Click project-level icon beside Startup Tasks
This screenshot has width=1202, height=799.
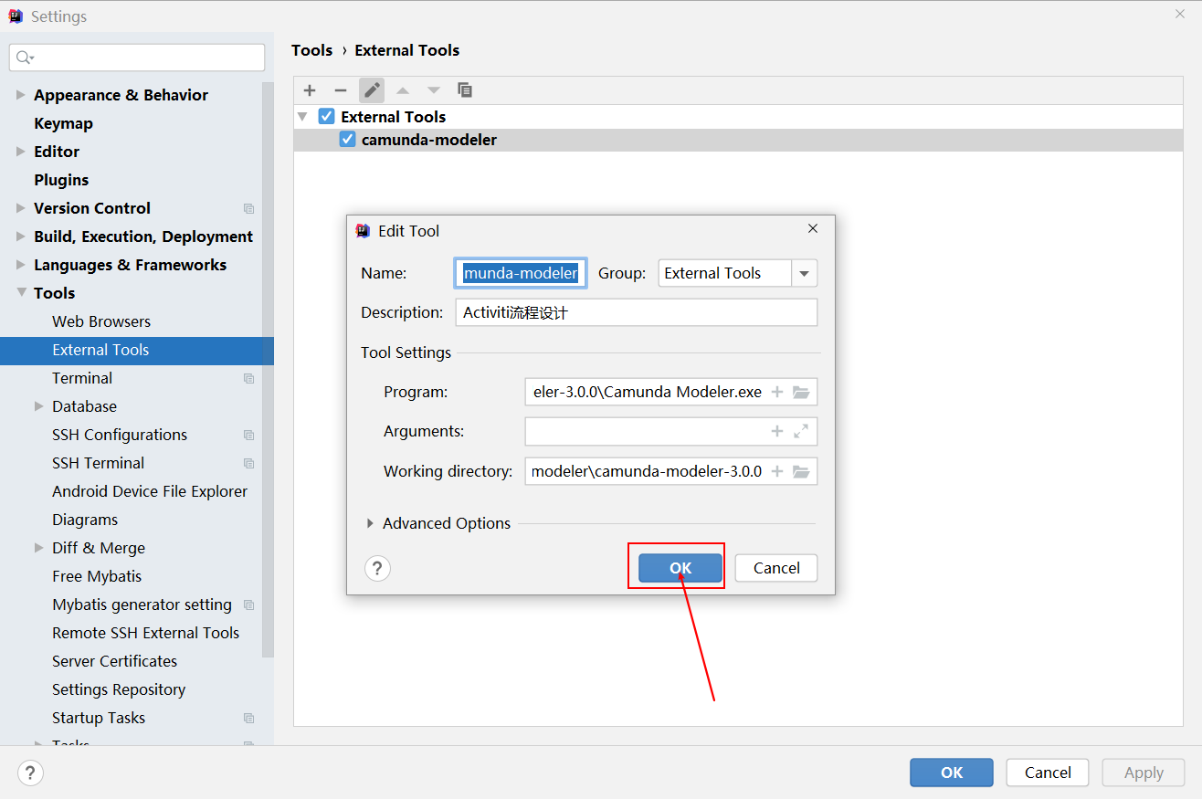(249, 718)
